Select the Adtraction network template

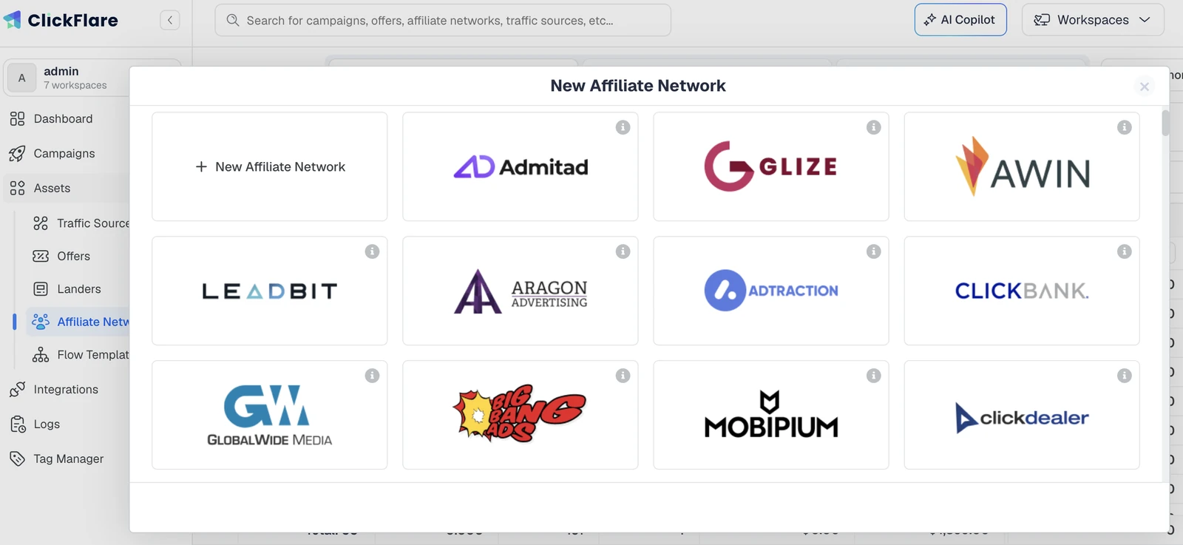[x=771, y=291]
